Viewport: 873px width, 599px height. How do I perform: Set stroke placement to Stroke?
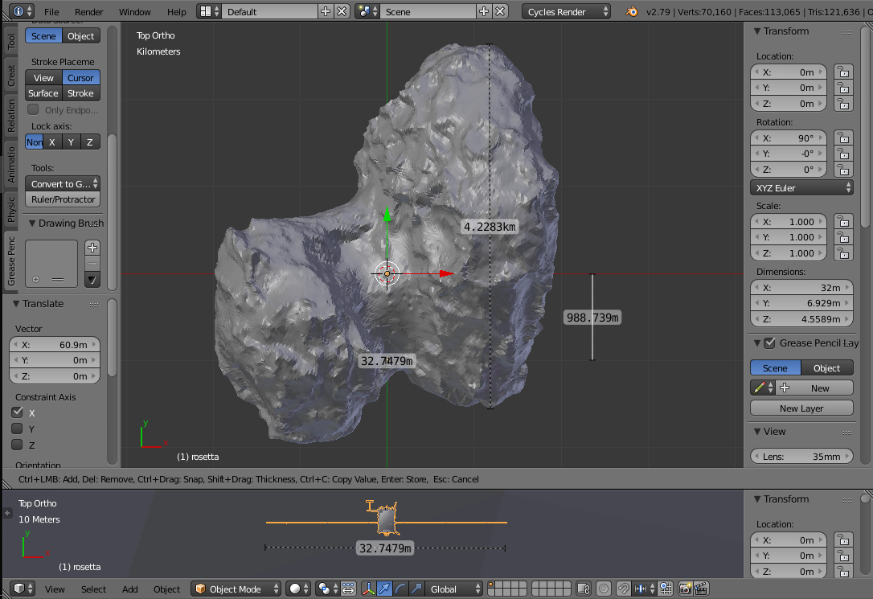(x=80, y=93)
